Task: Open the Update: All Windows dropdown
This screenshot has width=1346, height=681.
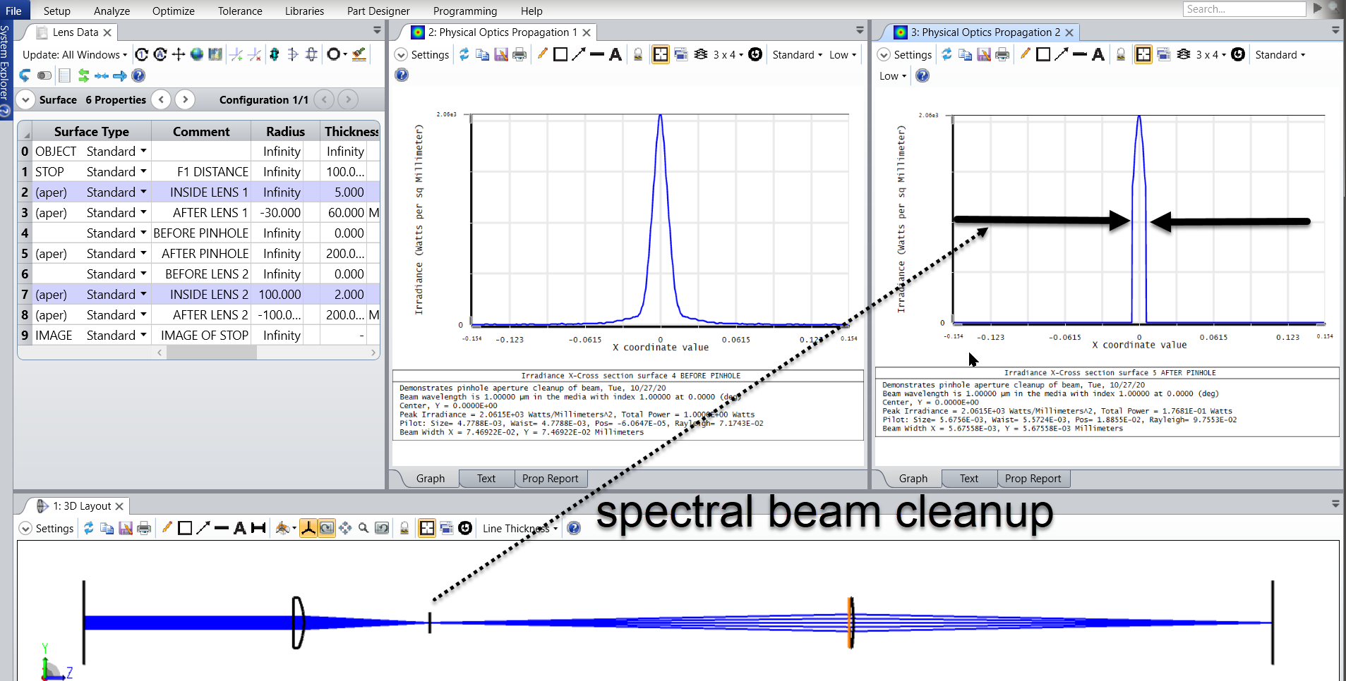Action: point(75,54)
